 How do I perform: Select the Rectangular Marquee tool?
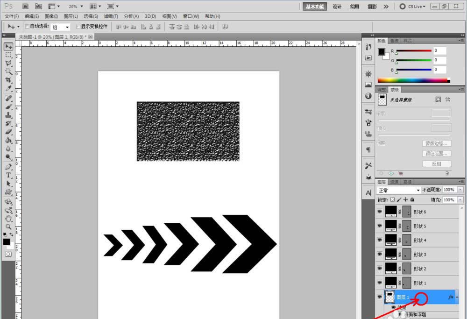point(8,55)
